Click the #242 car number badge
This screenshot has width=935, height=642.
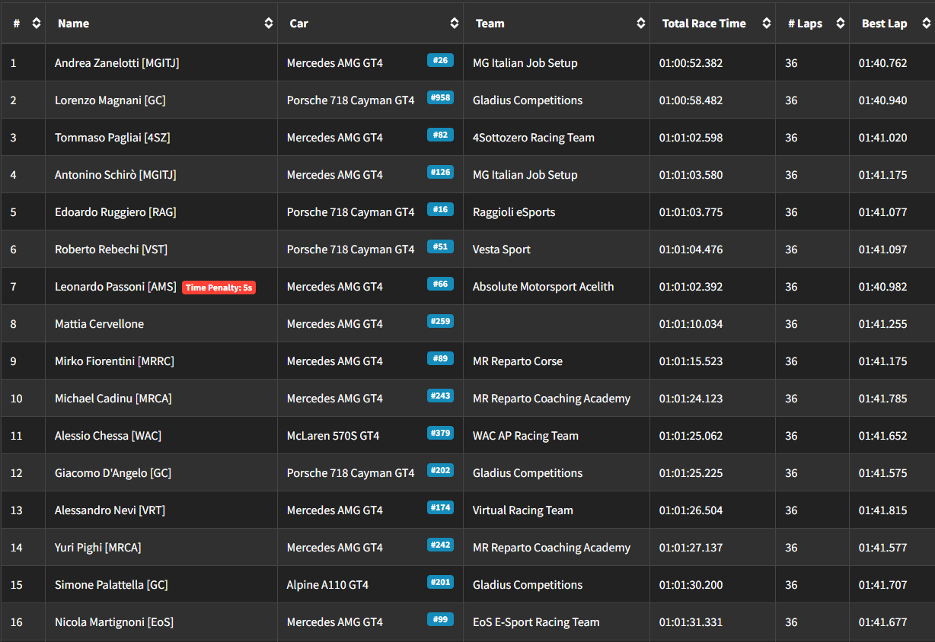(440, 545)
